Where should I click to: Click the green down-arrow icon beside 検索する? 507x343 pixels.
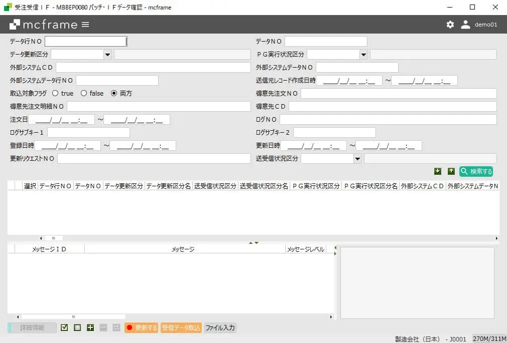[x=438, y=171]
